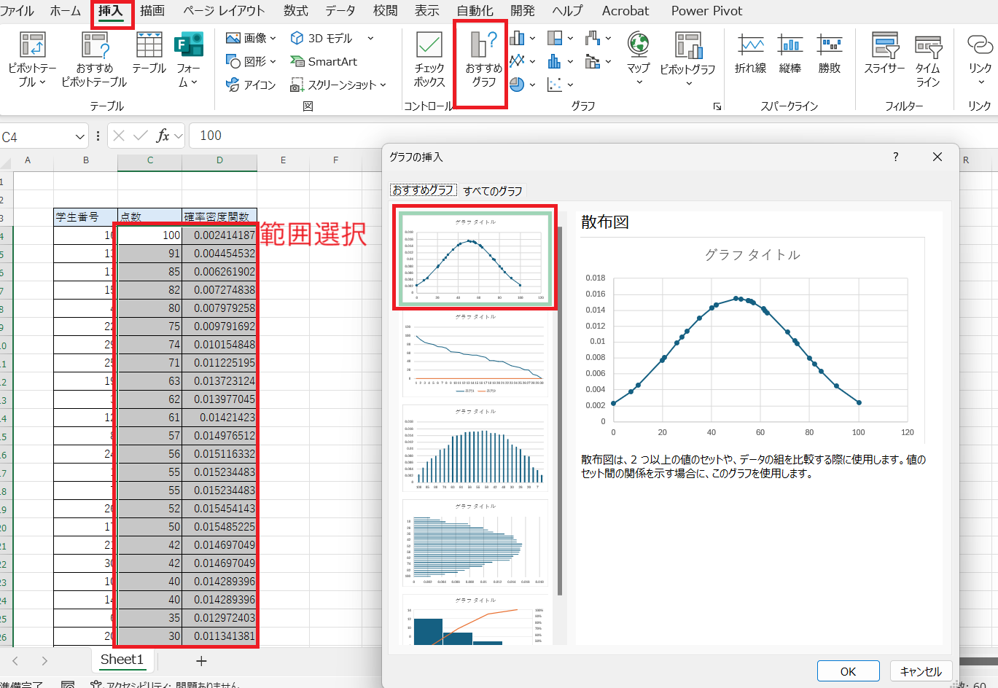Open the おすすめグラフ (Recommended Charts) tool
Image resolution: width=998 pixels, height=688 pixels.
pyautogui.click(x=480, y=62)
